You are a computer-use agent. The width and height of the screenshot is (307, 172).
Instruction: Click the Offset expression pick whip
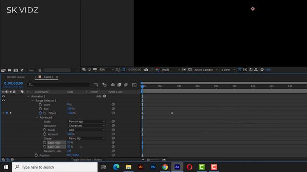coord(113,113)
